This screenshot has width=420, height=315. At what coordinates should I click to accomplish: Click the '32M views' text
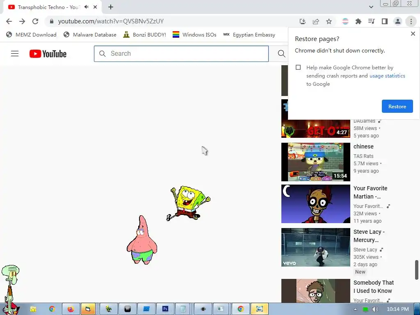[365, 213]
